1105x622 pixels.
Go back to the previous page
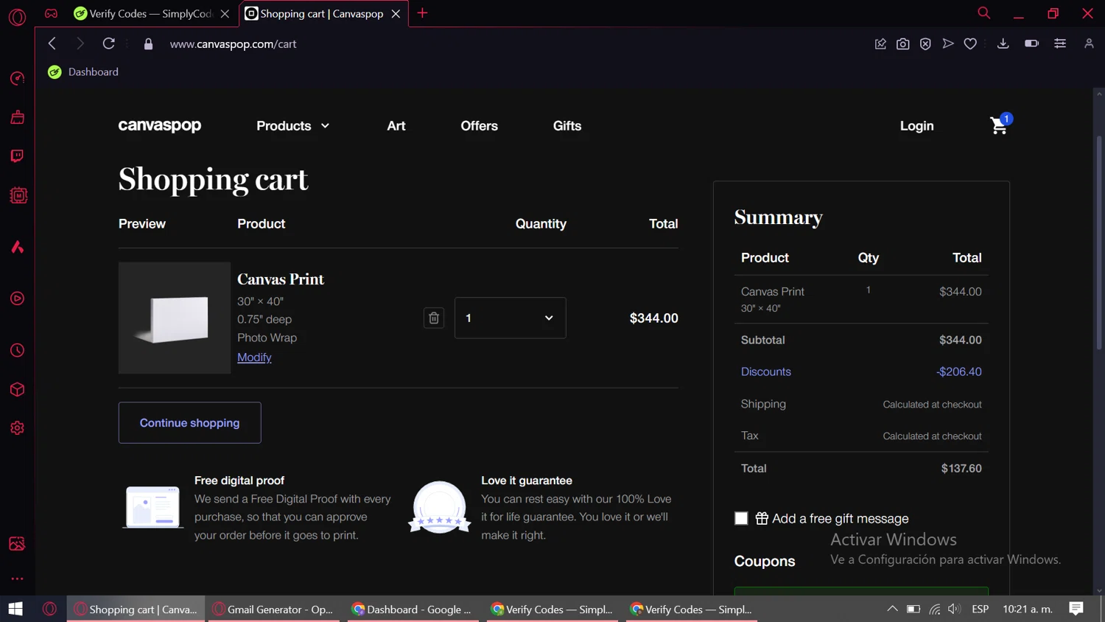(x=52, y=43)
